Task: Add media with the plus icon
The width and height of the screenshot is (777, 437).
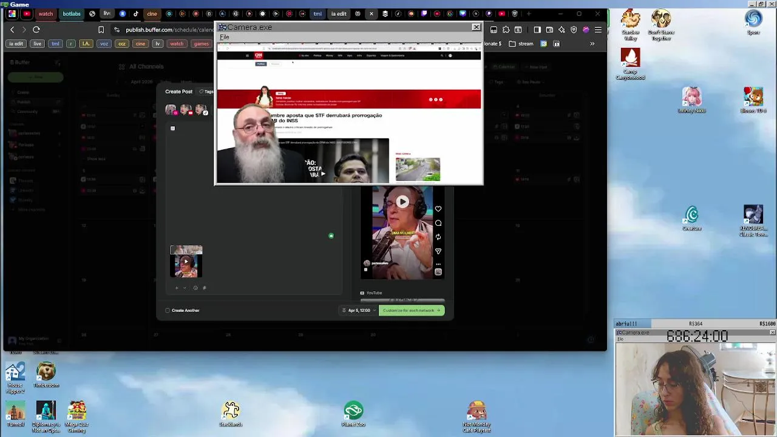Action: [x=177, y=288]
